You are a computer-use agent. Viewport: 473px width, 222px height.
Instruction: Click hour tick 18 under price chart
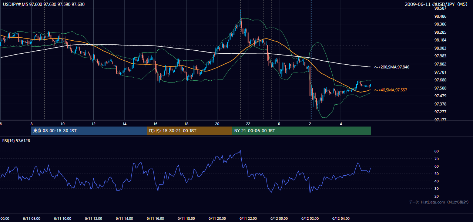tap(186, 124)
